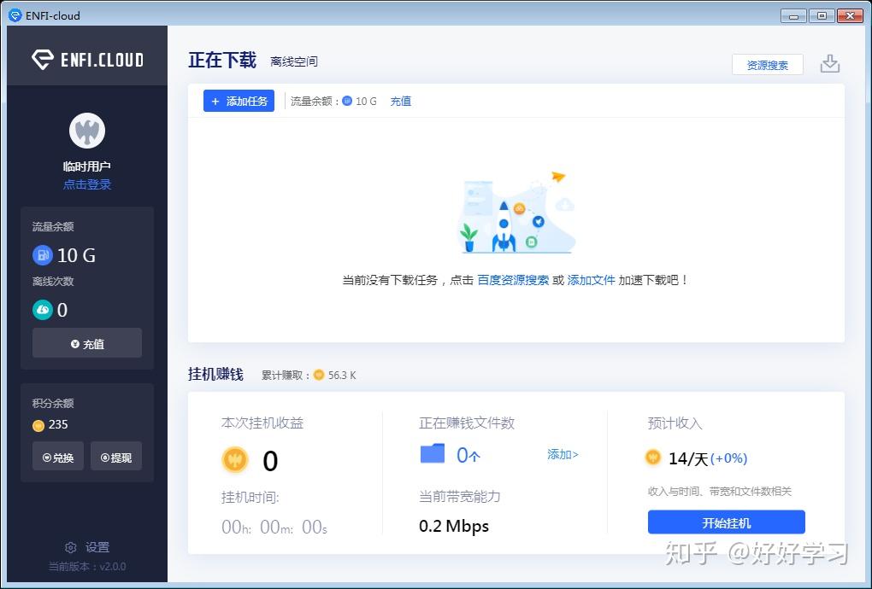
Task: Click the coin icon next to 积分余额 235
Action: [x=38, y=424]
